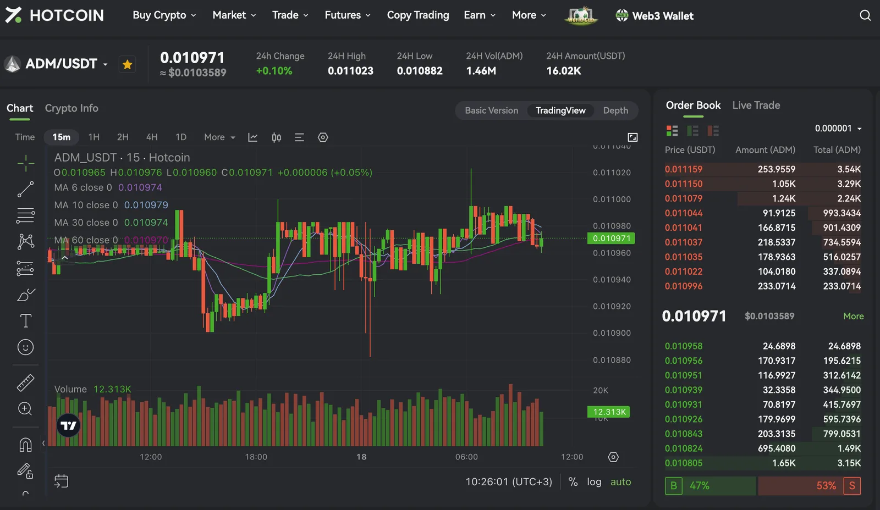Click the red S sell button

click(852, 486)
